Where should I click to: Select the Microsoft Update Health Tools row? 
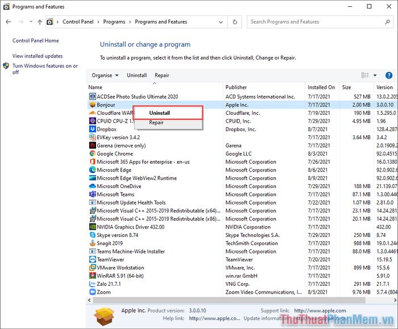click(242, 202)
